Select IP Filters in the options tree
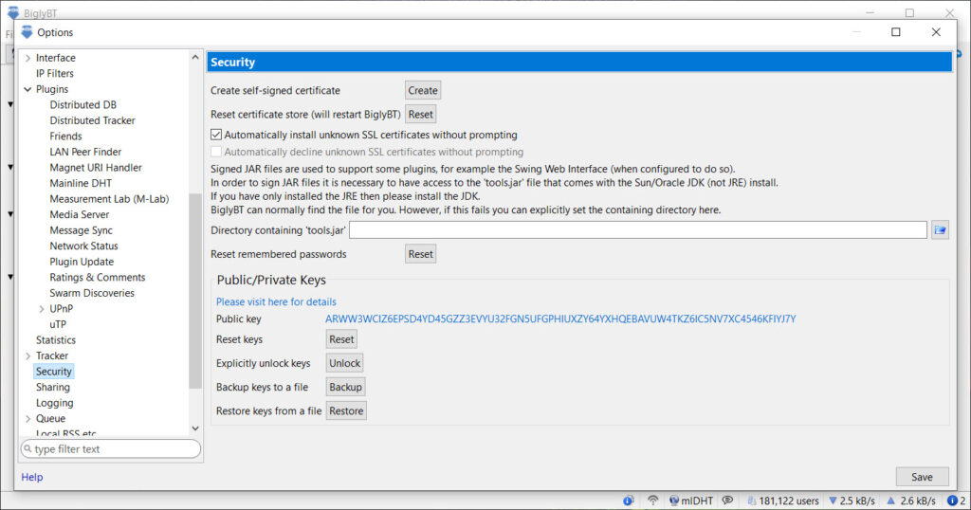Viewport: 971px width, 510px height. coord(54,73)
